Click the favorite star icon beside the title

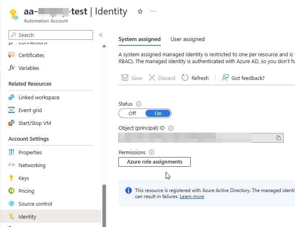(x=140, y=12)
